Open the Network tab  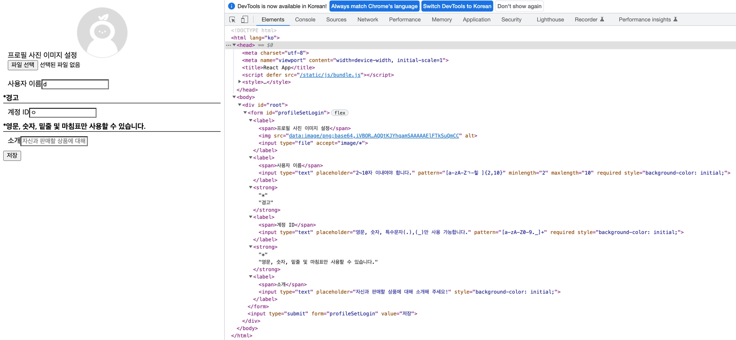pos(367,19)
